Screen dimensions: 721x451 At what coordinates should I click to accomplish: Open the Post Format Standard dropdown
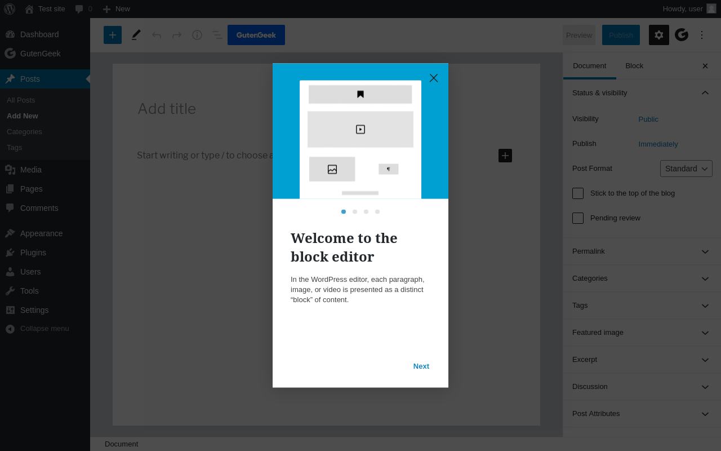tap(686, 169)
